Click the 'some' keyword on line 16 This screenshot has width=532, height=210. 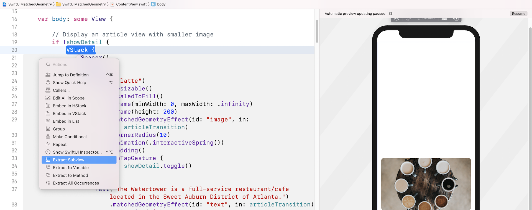(x=81, y=19)
